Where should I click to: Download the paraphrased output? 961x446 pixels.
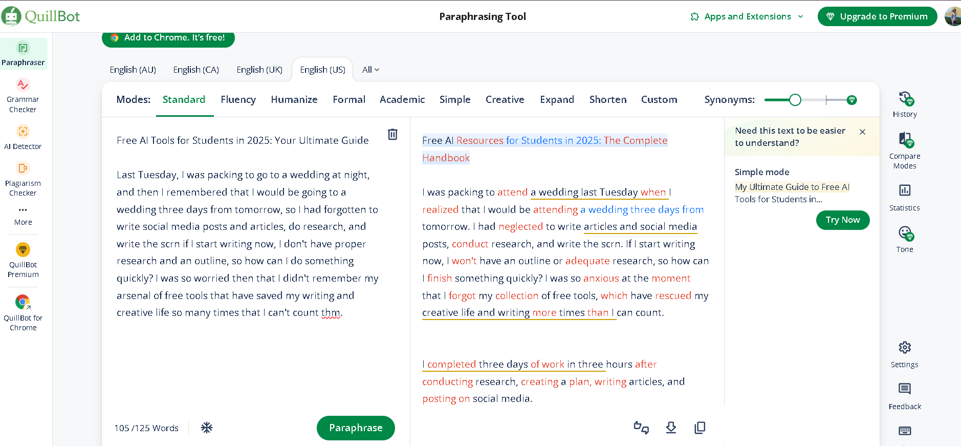671,428
